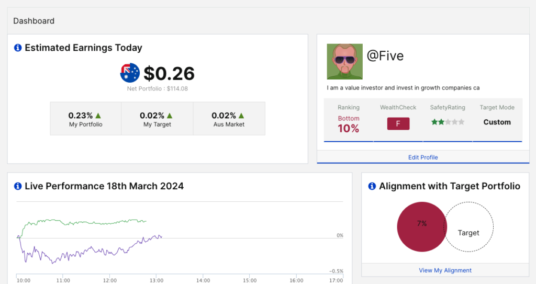The width and height of the screenshot is (536, 284).
Task: Select the Ranking tab in profile card
Action: pyautogui.click(x=349, y=120)
